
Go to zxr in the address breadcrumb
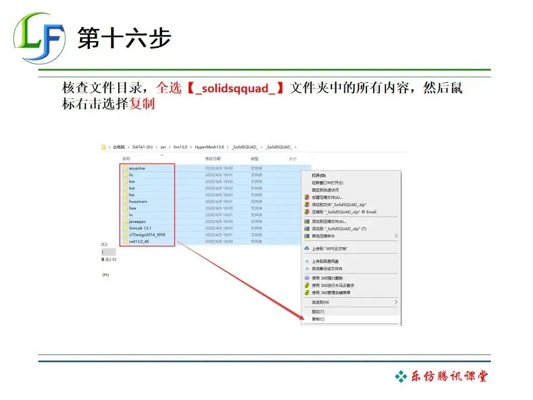click(x=163, y=147)
